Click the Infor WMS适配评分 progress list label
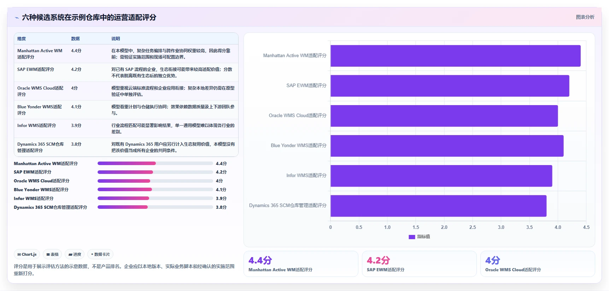 coord(34,199)
